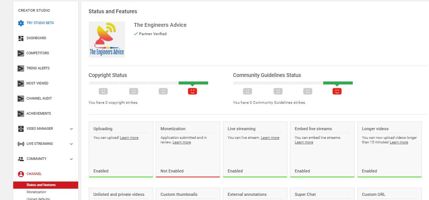Click Learn more in Longer videos card
The width and height of the screenshot is (429, 200).
coord(399,142)
